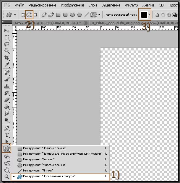180x183 pixels.
Task: Close the Без имени-1 document tab
Action: [x=86, y=23]
